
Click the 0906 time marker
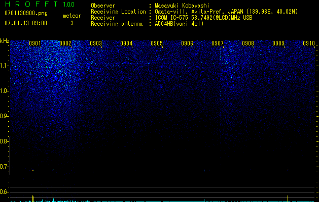pyautogui.click(x=187, y=43)
